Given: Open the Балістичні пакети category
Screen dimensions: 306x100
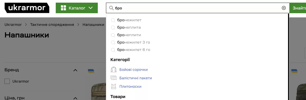Looking at the screenshot, I should click(136, 78).
